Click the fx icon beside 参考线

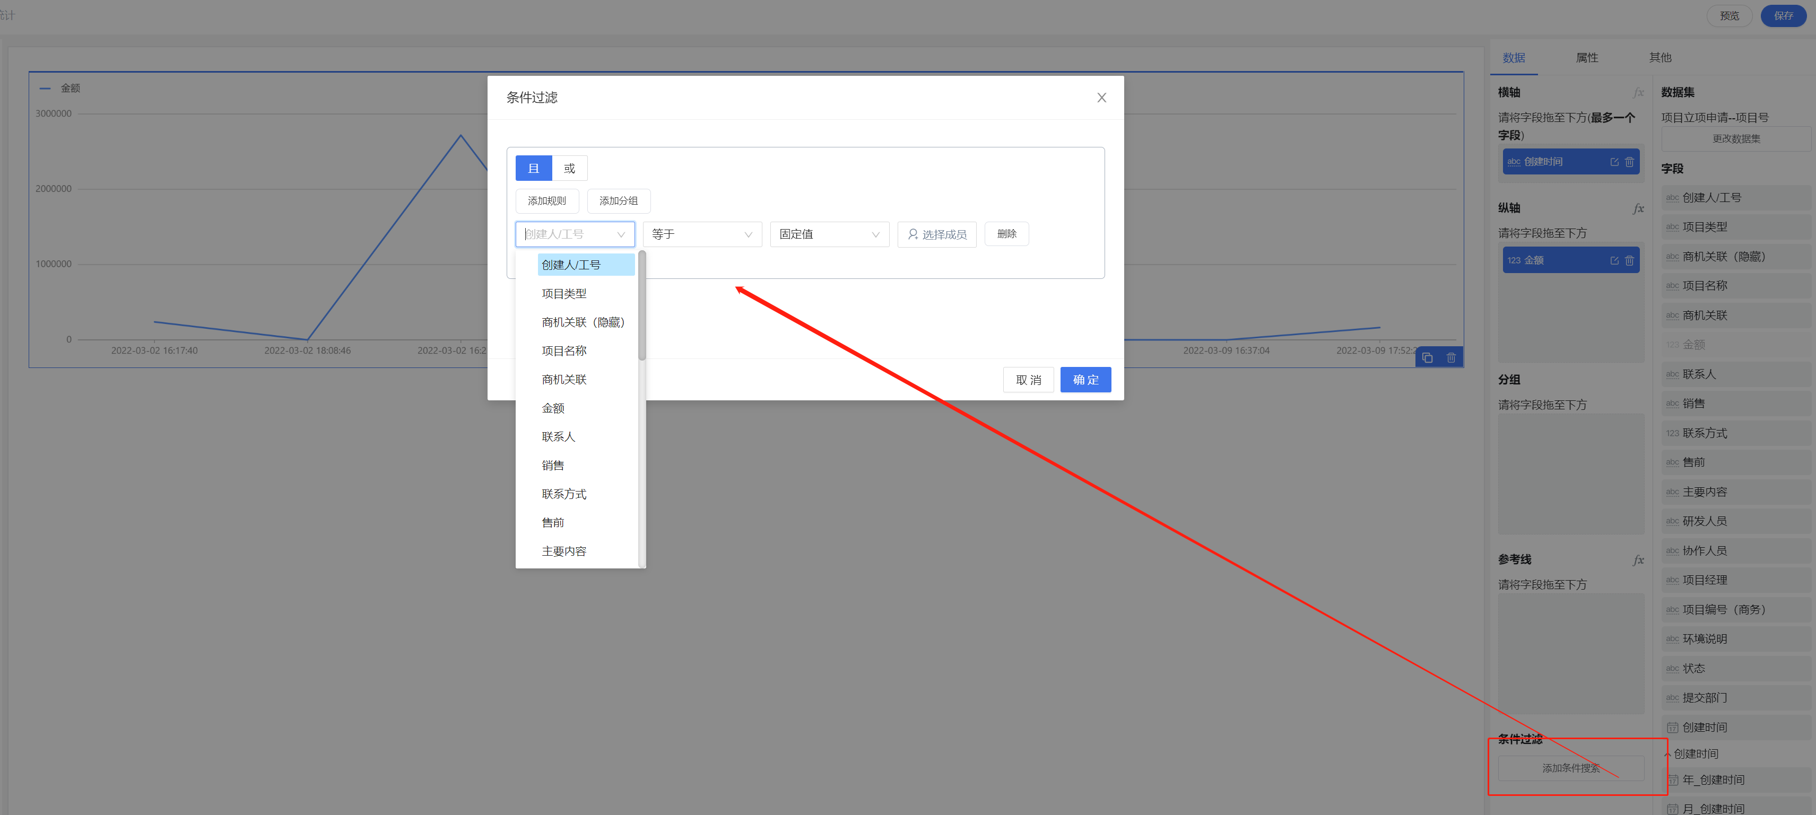1638,560
